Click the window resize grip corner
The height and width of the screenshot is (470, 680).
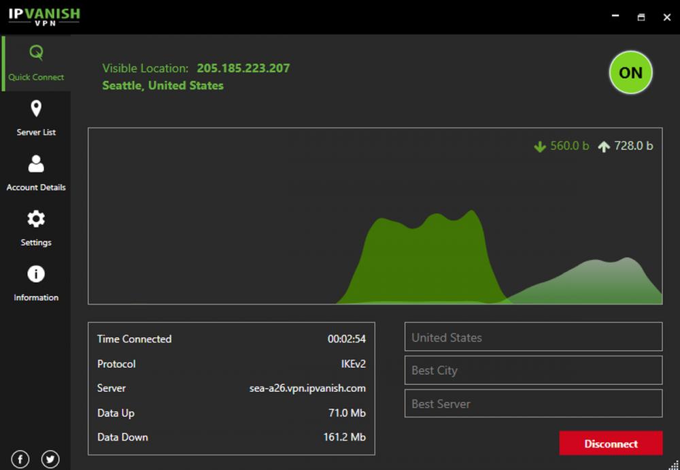(673, 464)
